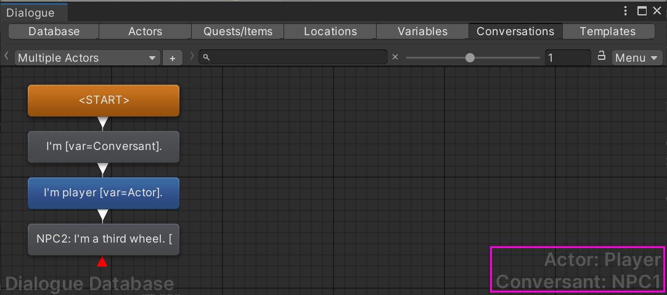The width and height of the screenshot is (667, 295).
Task: Open the window's three-dot options menu
Action: (626, 11)
